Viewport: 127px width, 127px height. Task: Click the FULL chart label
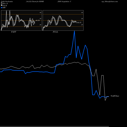click(55, 32)
